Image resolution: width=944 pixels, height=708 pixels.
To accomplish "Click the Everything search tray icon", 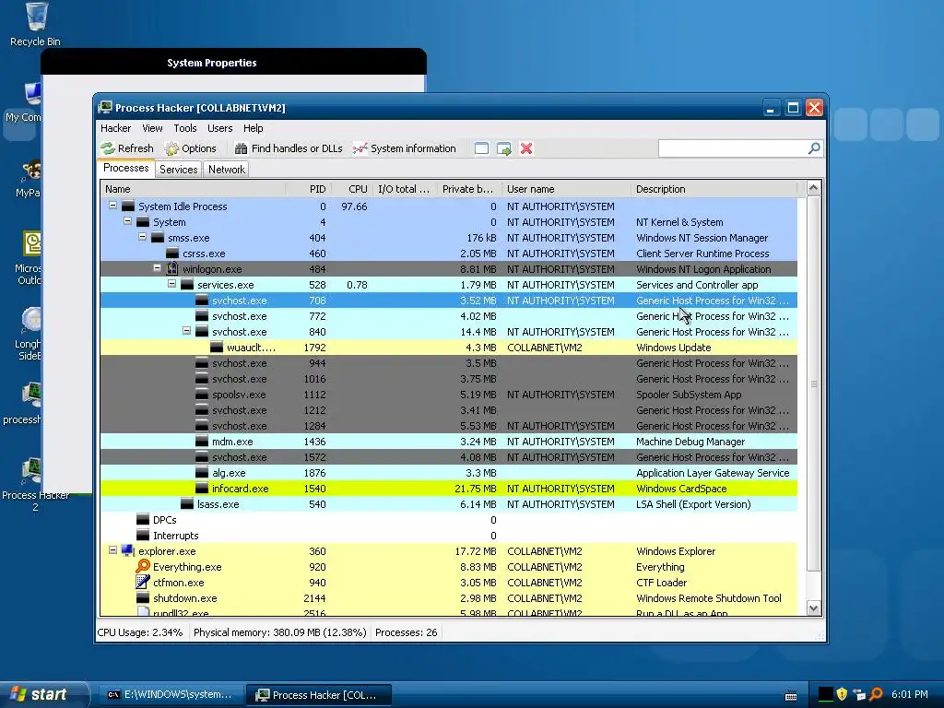I will [x=877, y=694].
